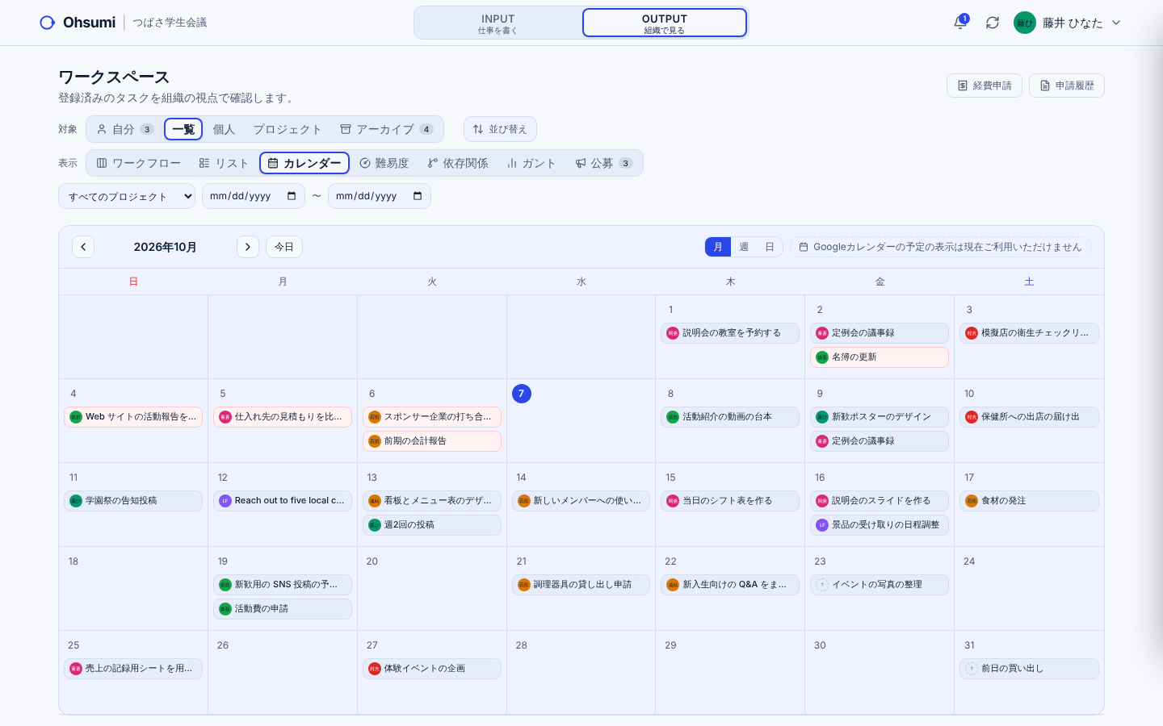
Task: Switch to リスト view
Action: (224, 163)
